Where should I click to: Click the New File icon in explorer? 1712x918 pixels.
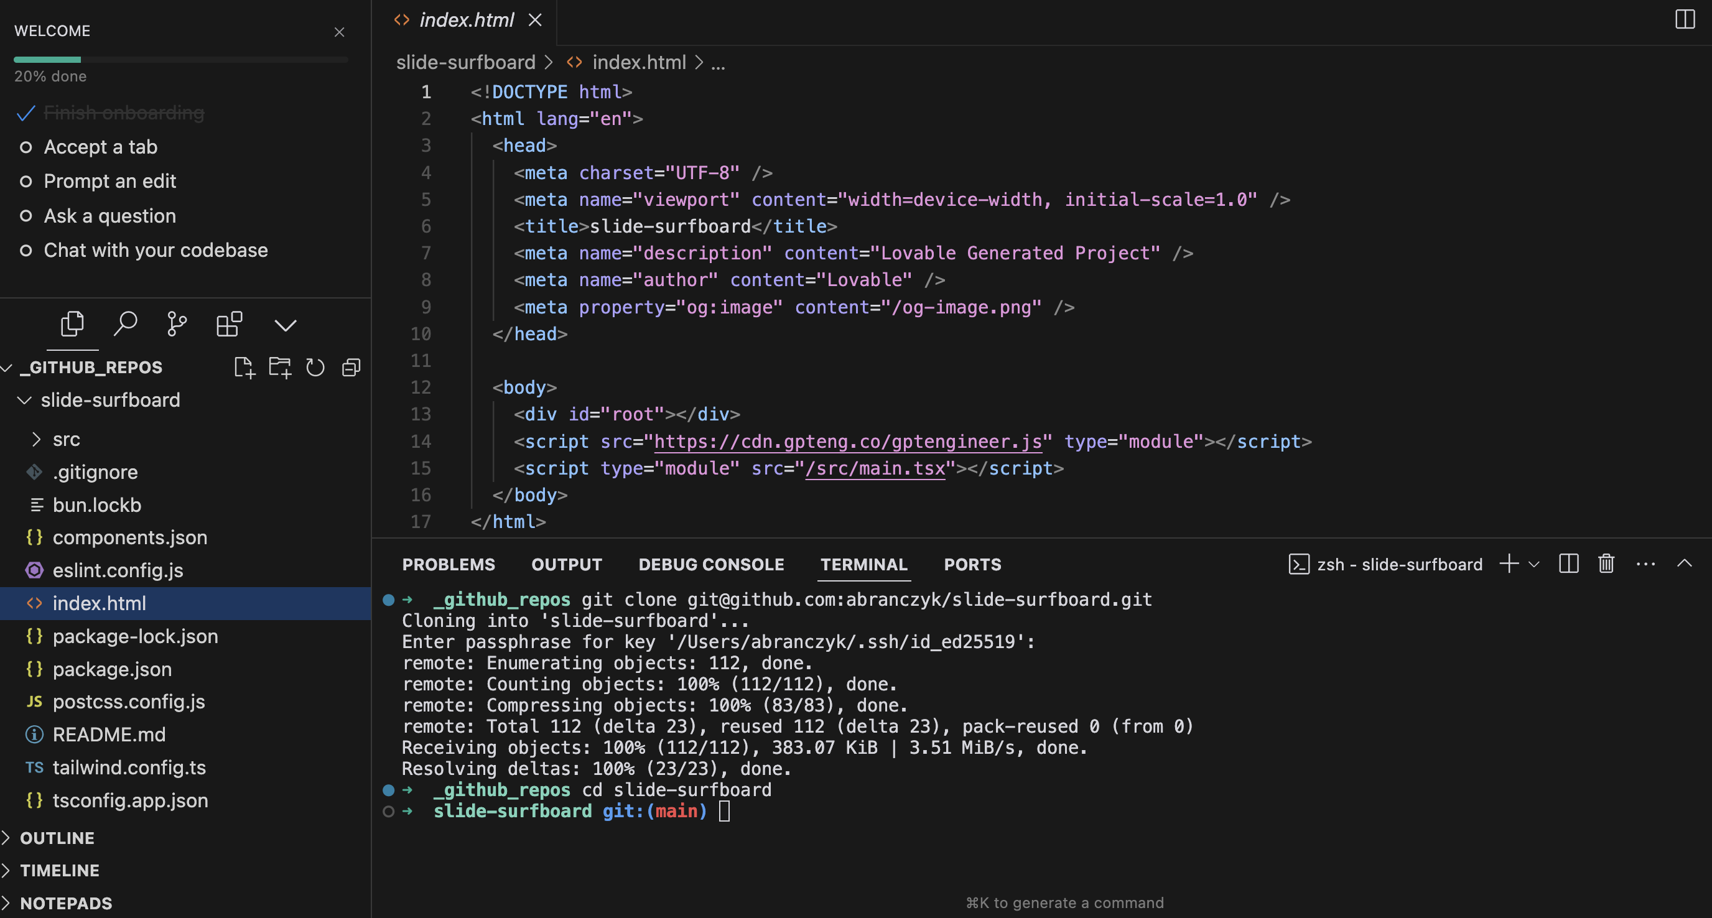tap(244, 368)
